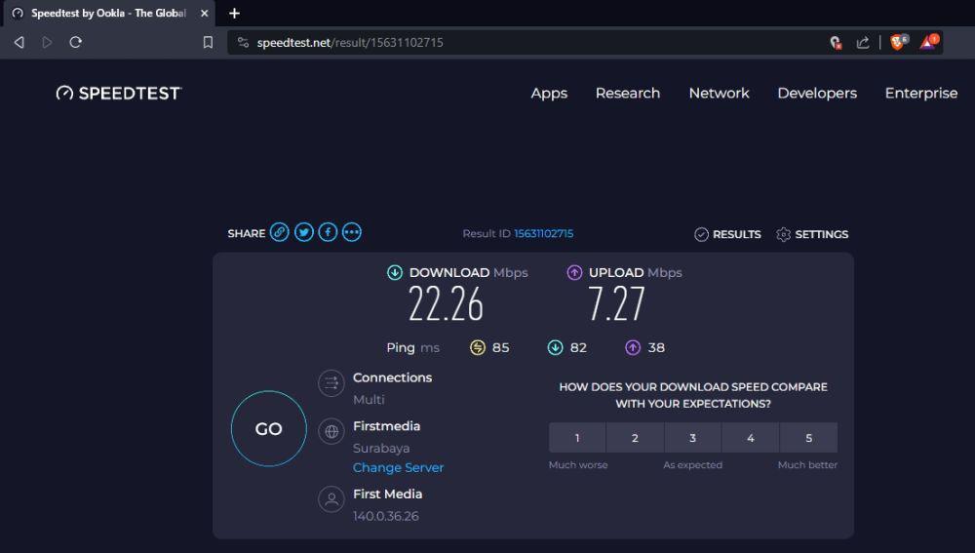Open SETTINGS
This screenshot has width=975, height=553.
(812, 234)
